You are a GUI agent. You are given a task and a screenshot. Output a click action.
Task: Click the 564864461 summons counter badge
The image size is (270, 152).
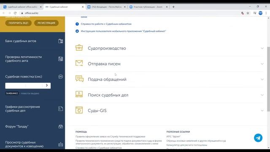click(x=12, y=93)
